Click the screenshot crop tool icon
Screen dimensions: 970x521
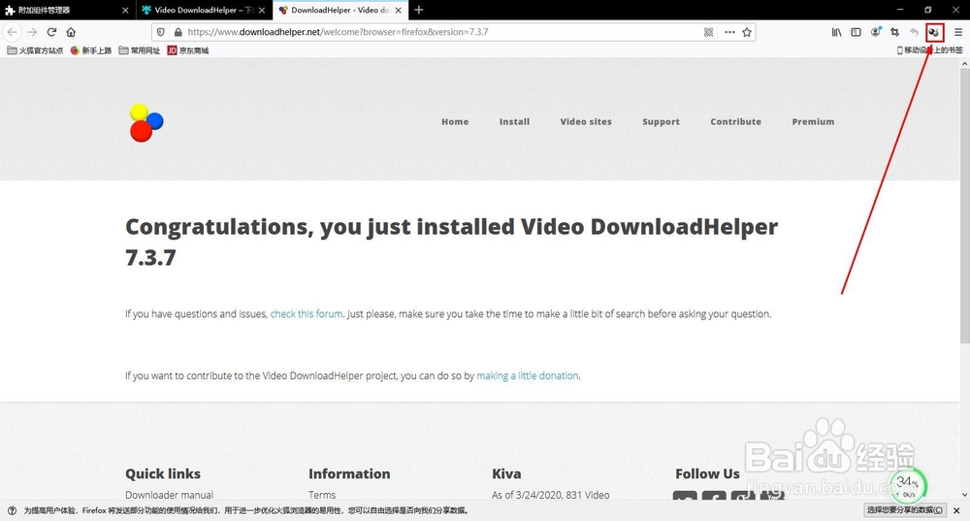click(894, 32)
